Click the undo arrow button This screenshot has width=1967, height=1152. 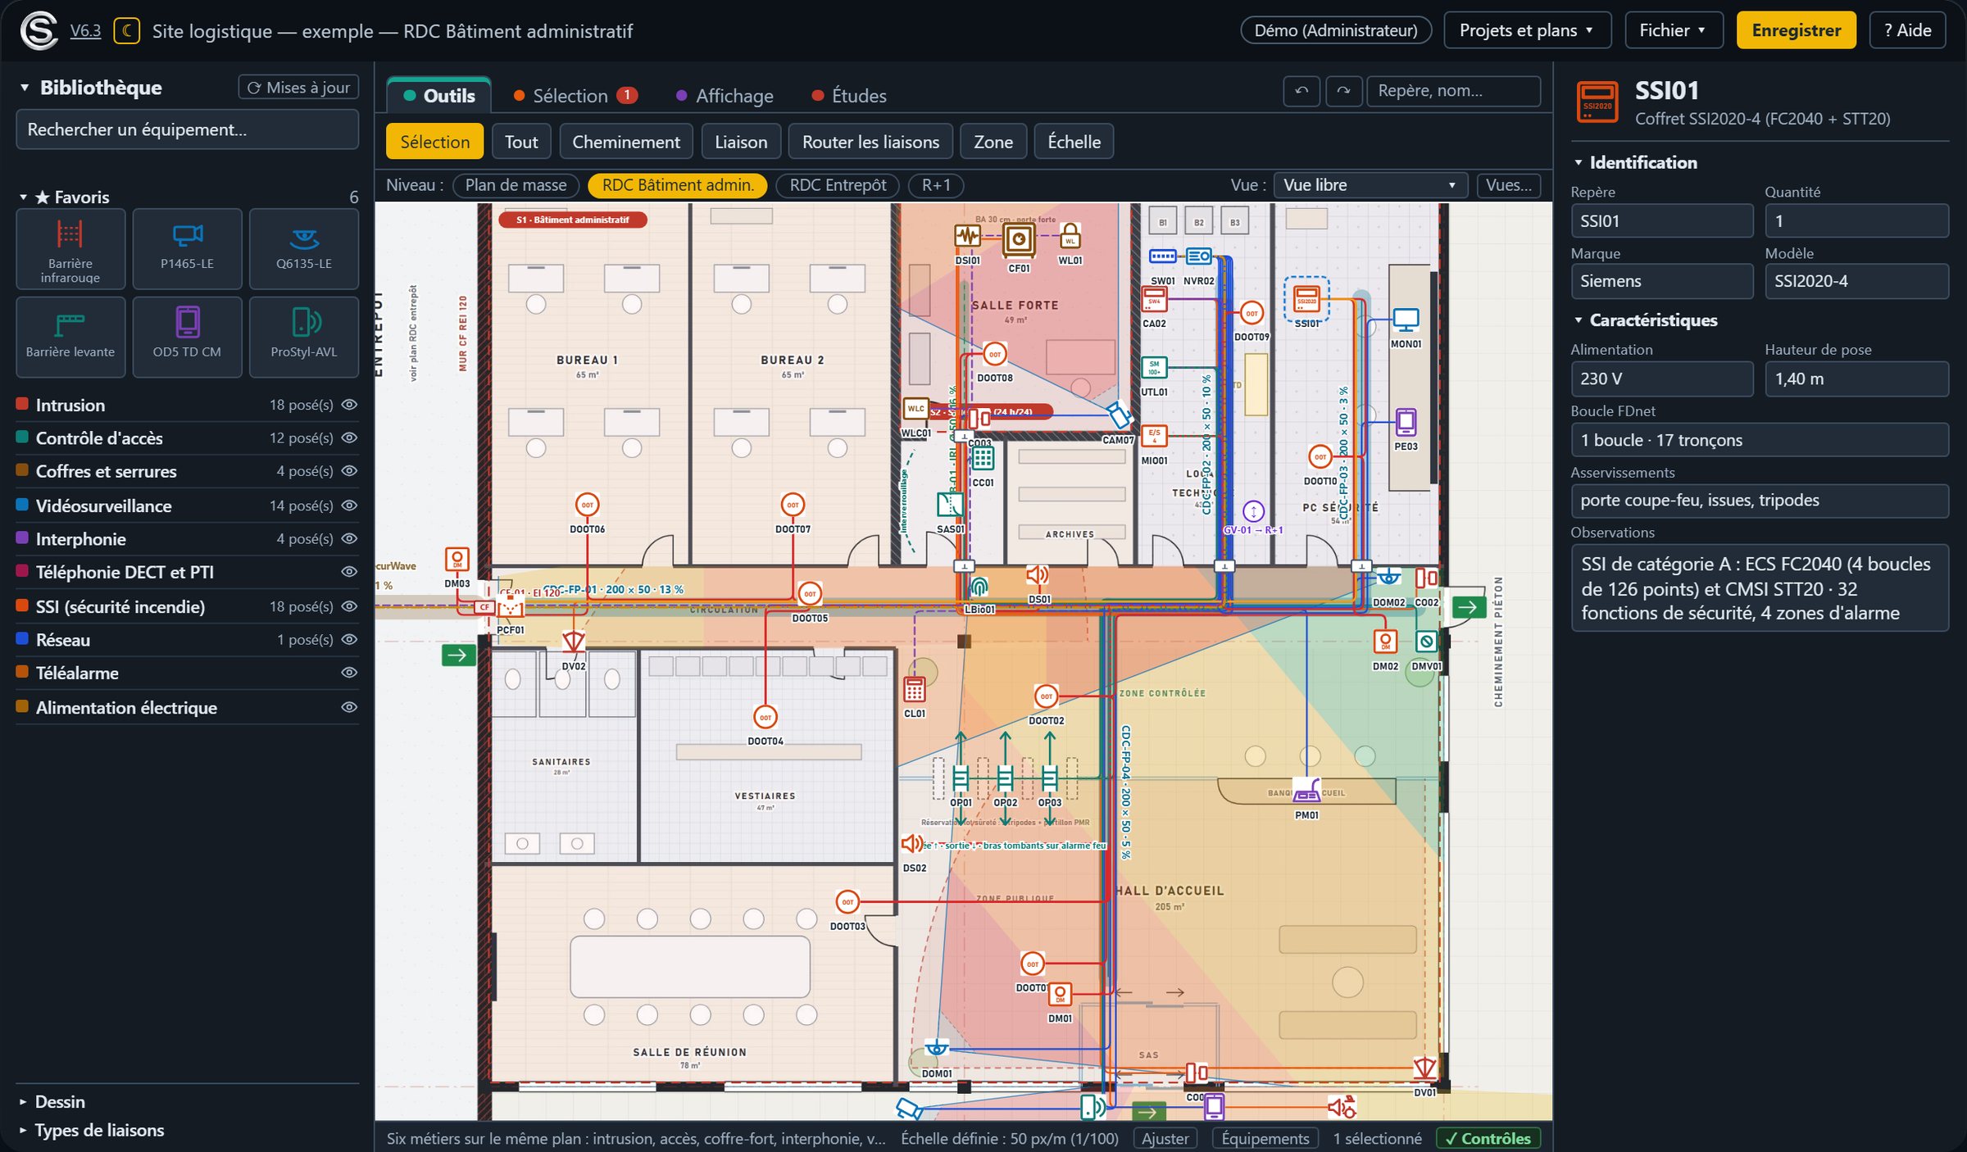[1301, 91]
